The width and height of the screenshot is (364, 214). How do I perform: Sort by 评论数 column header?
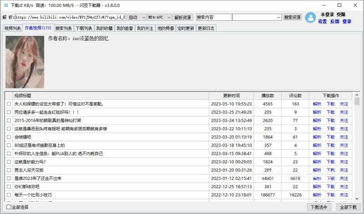point(295,95)
